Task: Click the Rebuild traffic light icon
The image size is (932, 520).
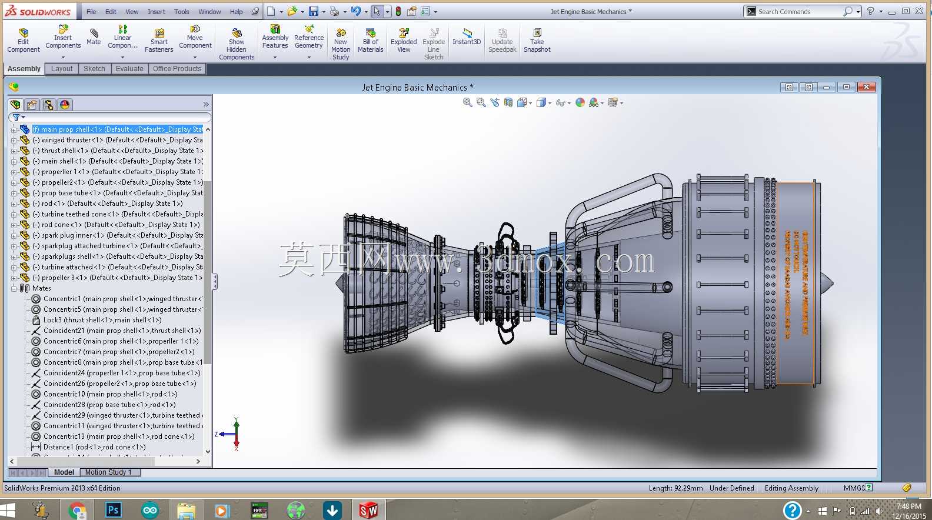Action: tap(398, 11)
